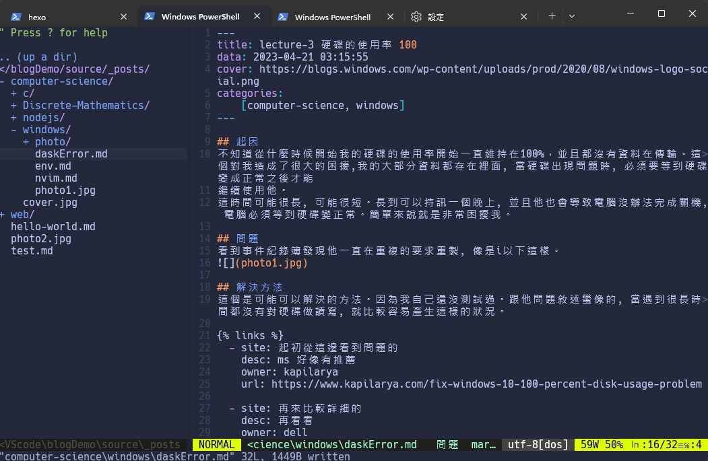Click the PowerShell icon on hexo tab
708x461 pixels.
[x=15, y=17]
